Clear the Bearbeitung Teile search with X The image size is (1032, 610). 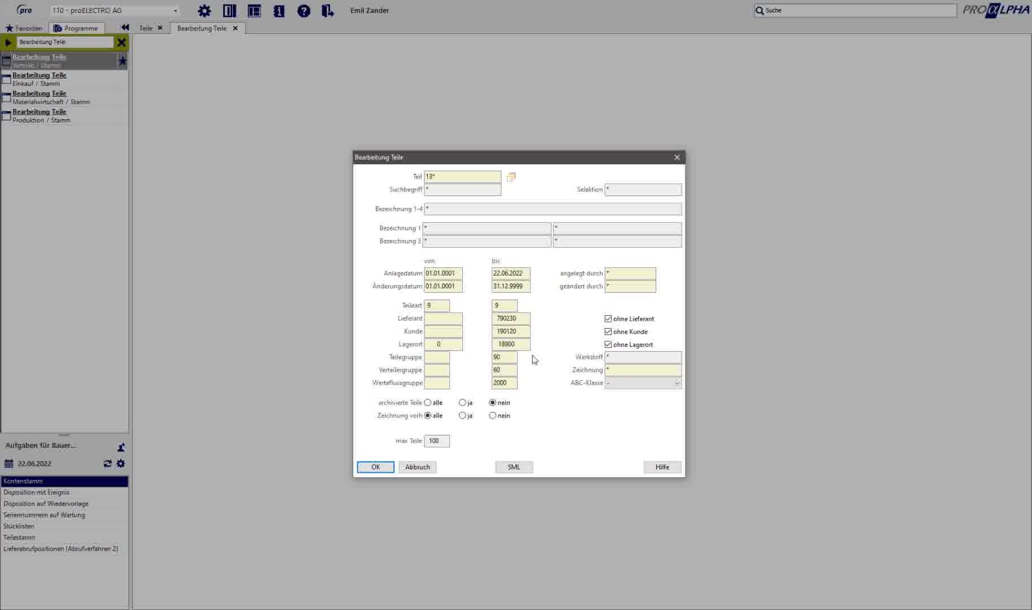click(x=122, y=42)
